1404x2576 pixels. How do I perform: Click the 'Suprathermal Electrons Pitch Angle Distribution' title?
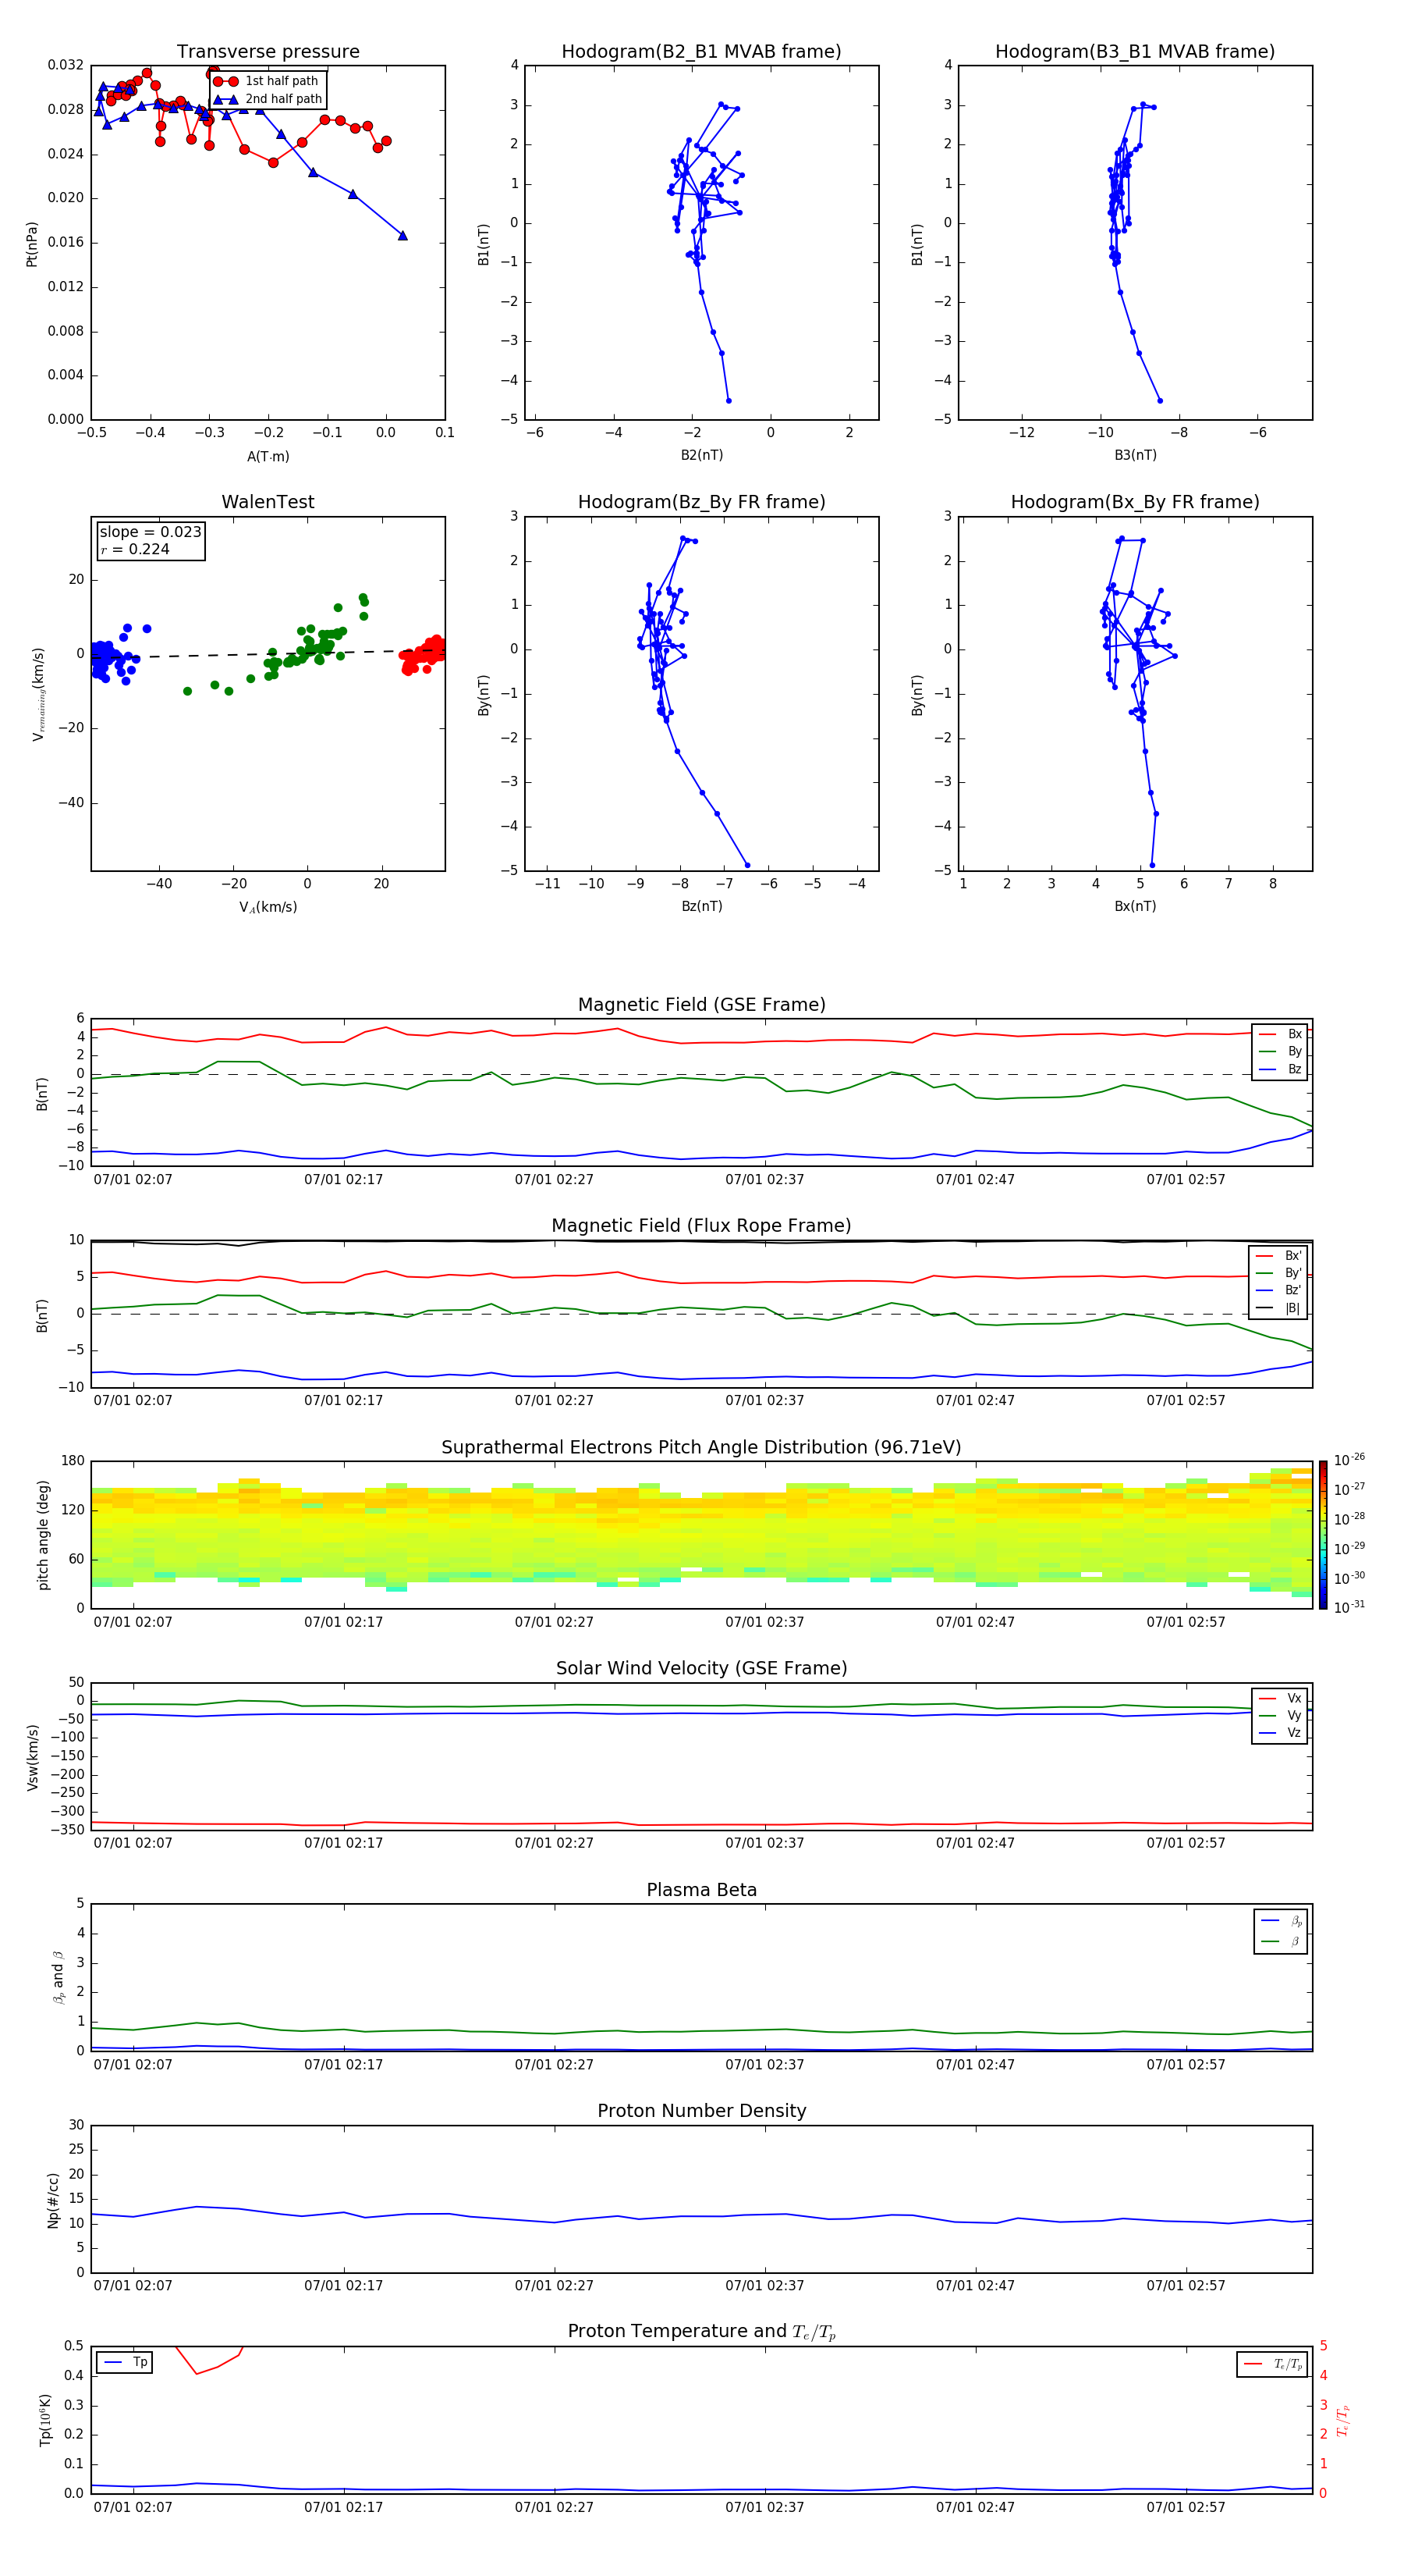pyautogui.click(x=701, y=1448)
